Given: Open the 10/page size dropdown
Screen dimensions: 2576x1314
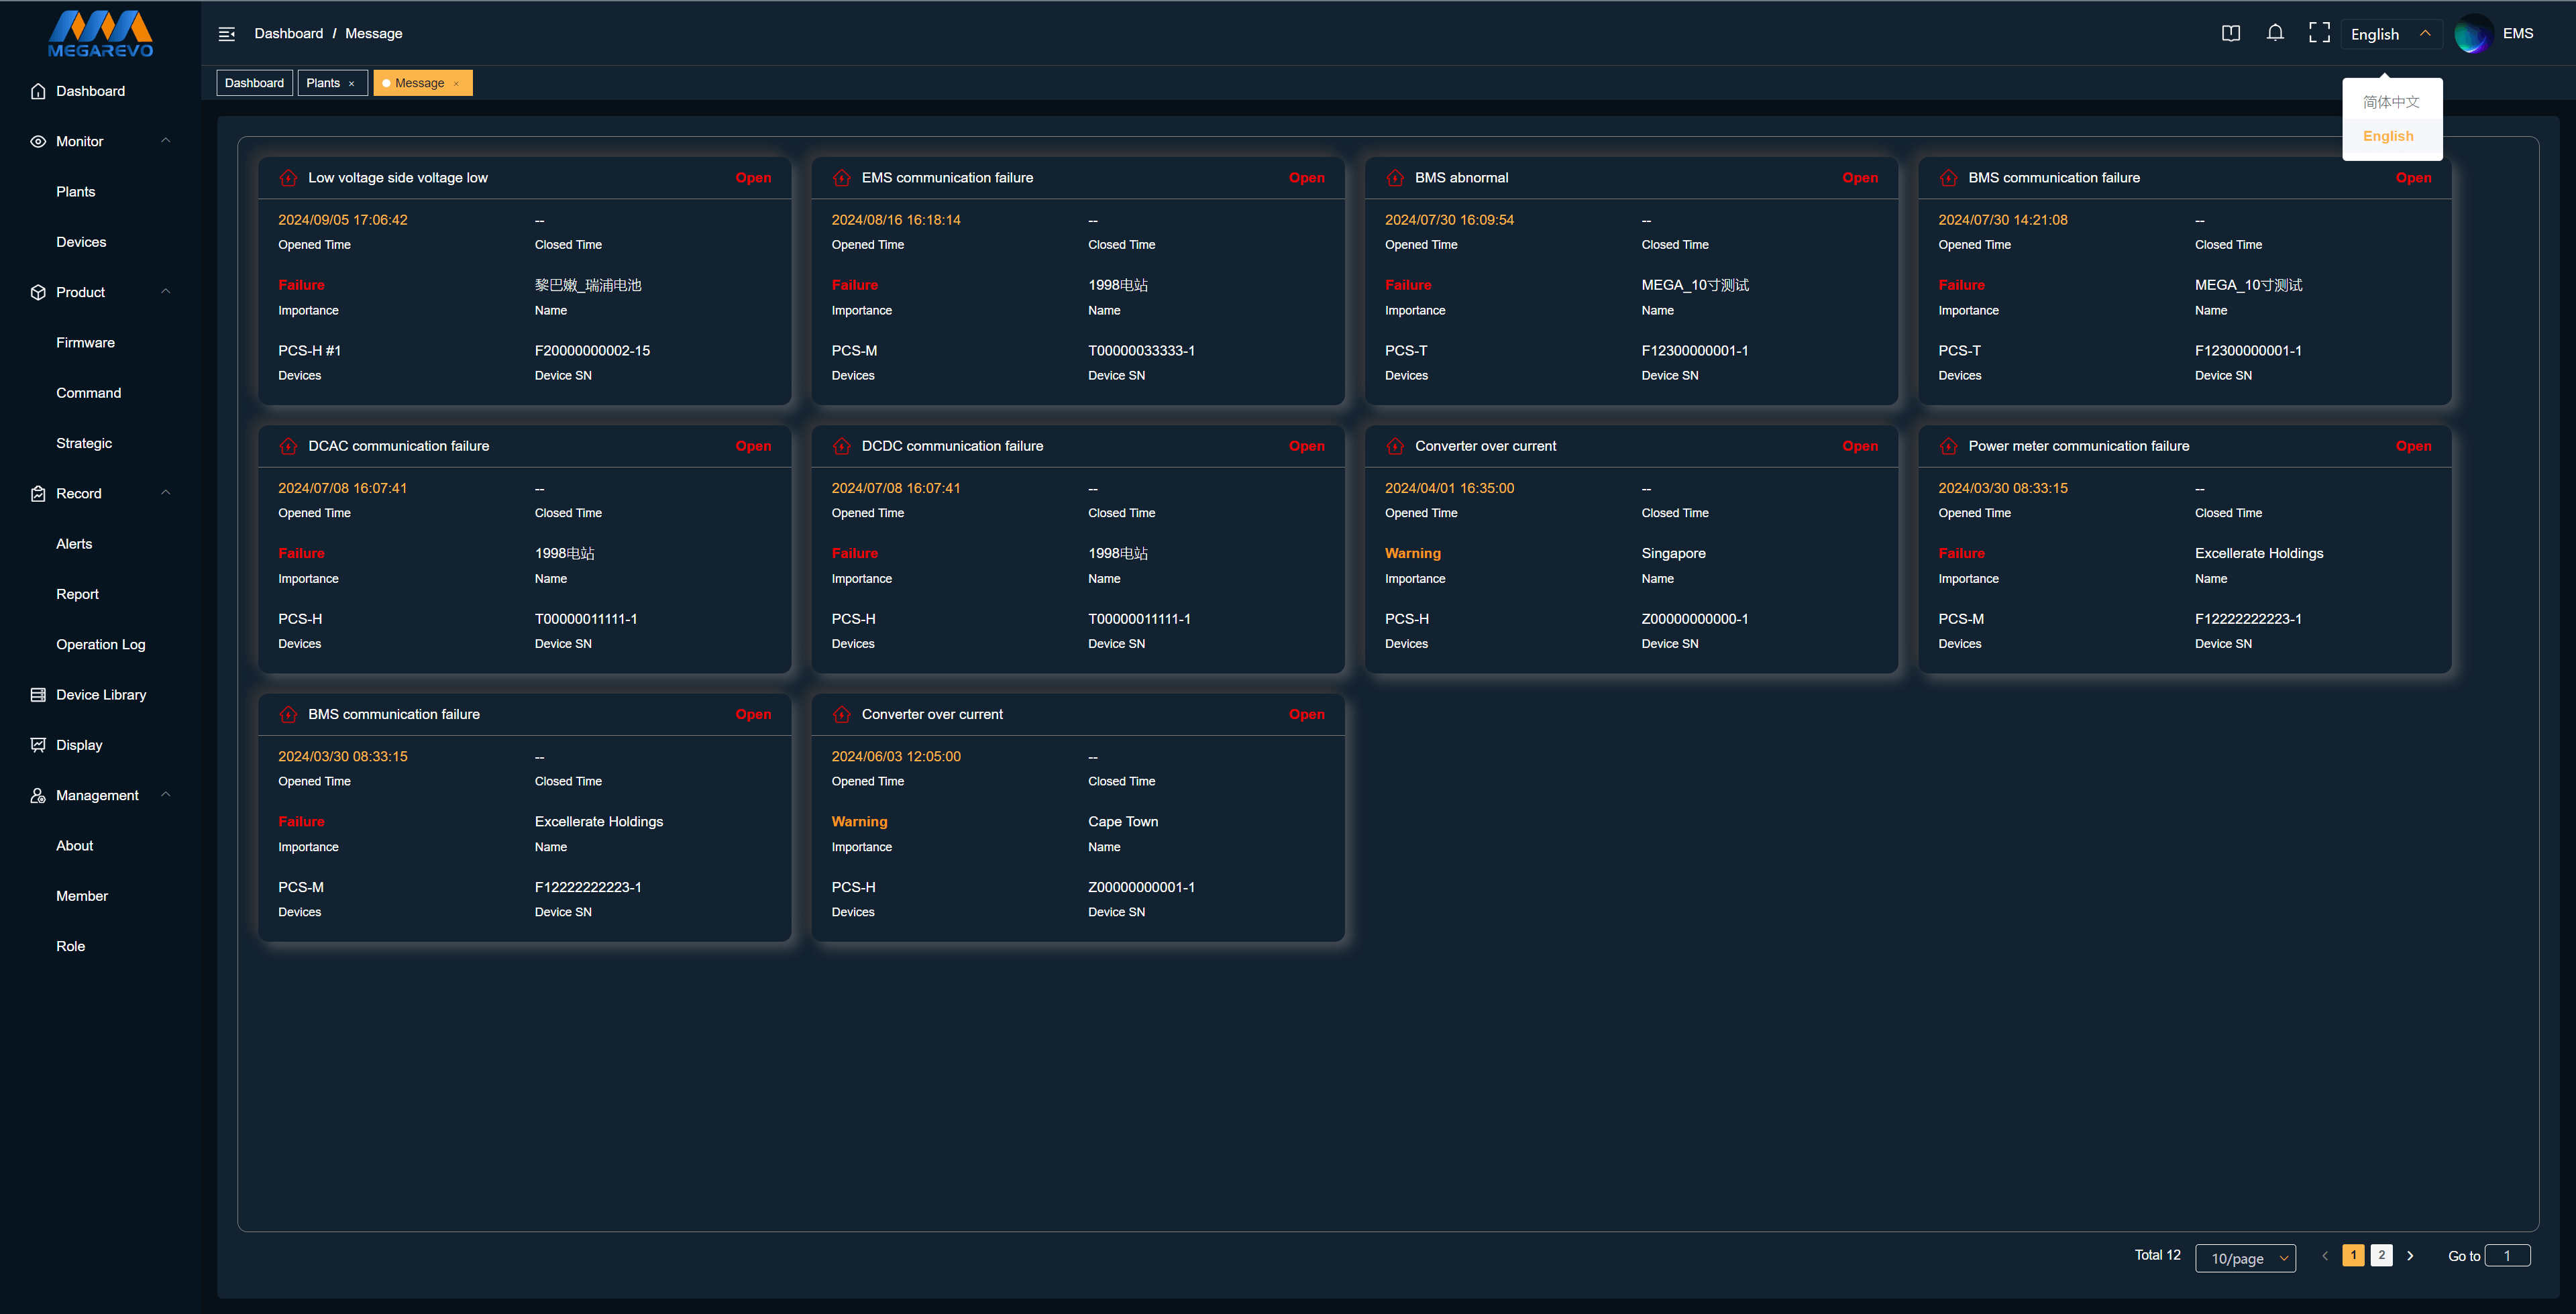Looking at the screenshot, I should tap(2245, 1258).
